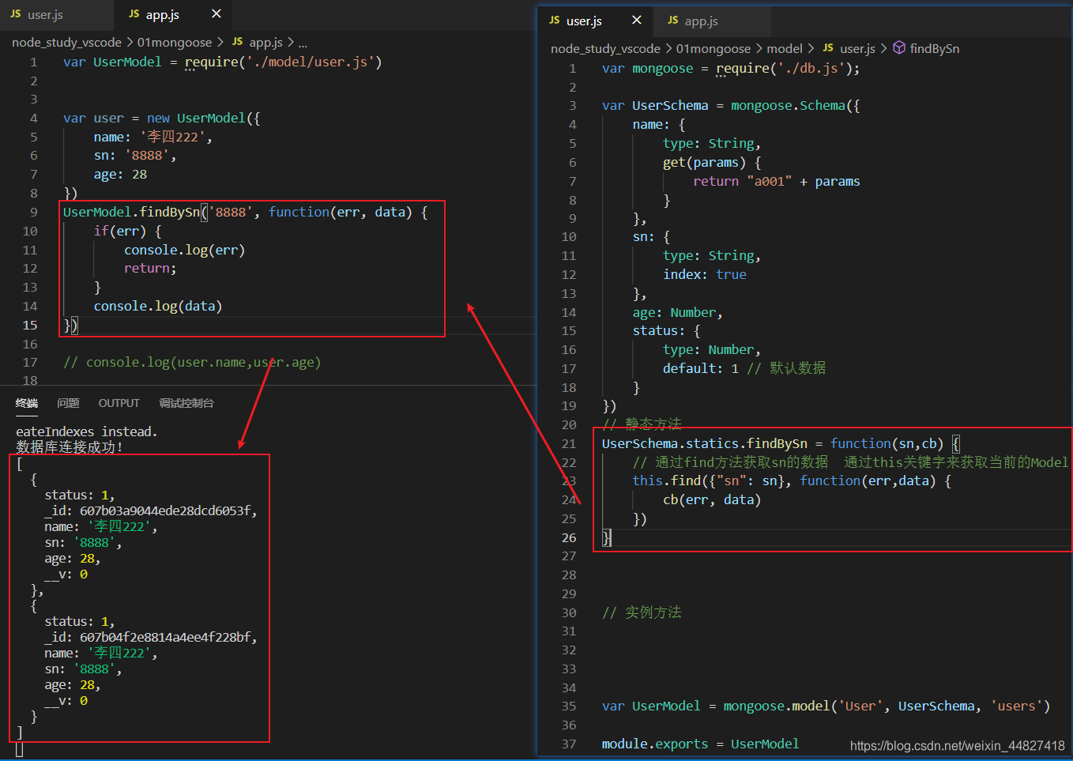Expand chevron after model in right breadcrumb
The image size is (1073, 761).
(x=811, y=48)
